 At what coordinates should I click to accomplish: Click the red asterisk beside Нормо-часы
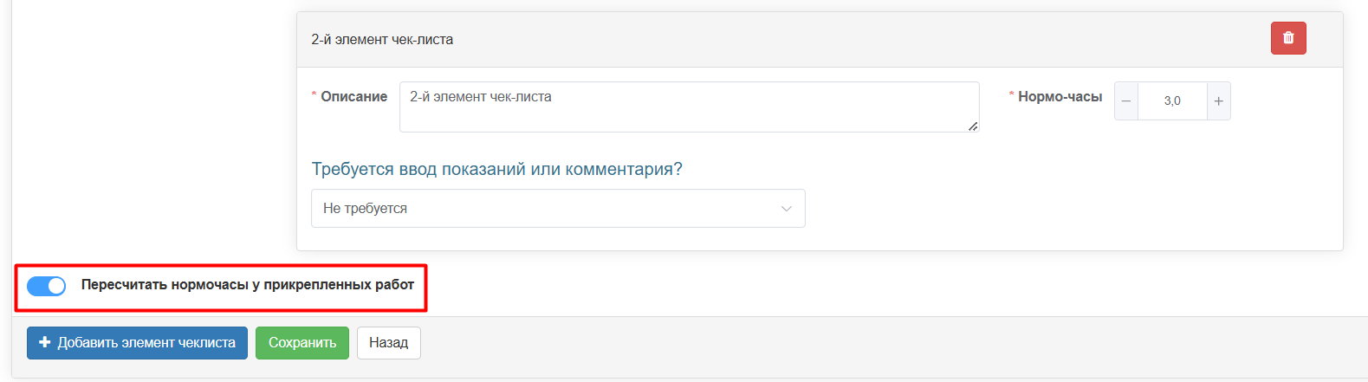[1011, 95]
